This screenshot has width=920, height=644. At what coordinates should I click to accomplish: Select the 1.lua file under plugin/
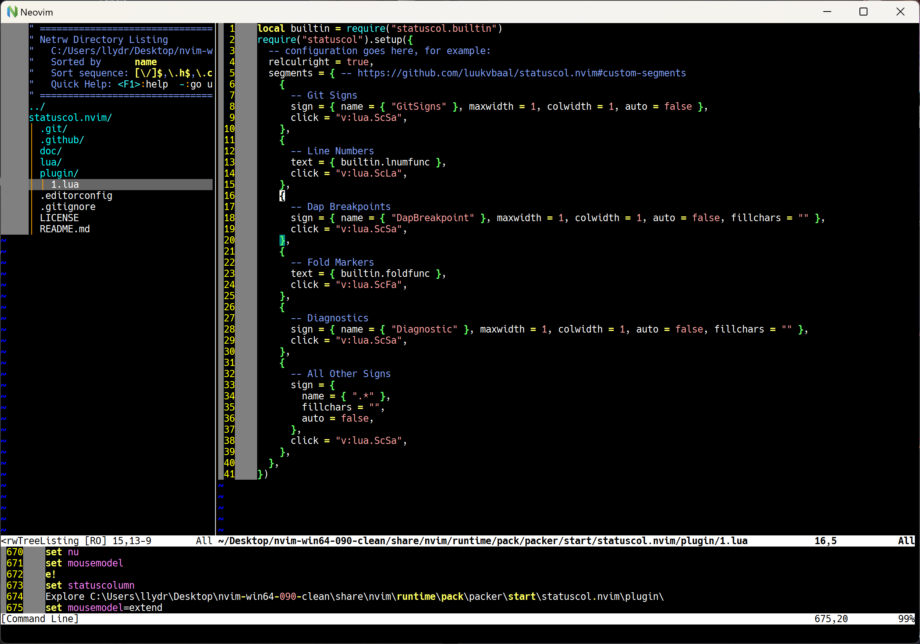tap(64, 184)
